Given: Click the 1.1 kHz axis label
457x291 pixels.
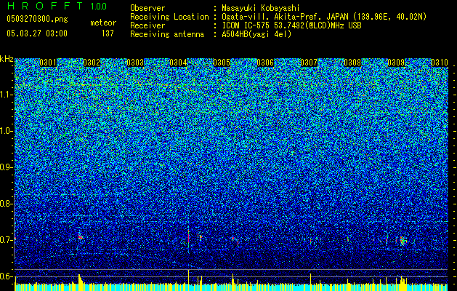Looking at the screenshot, I should tap(7, 95).
